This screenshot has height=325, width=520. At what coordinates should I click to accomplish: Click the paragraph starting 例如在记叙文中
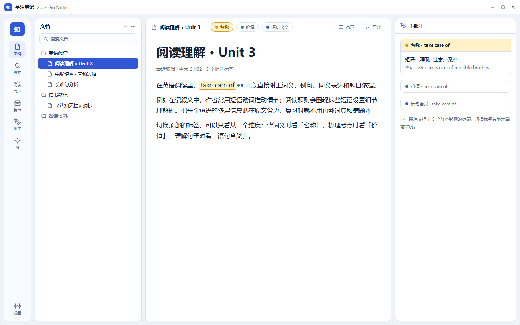click(267, 105)
